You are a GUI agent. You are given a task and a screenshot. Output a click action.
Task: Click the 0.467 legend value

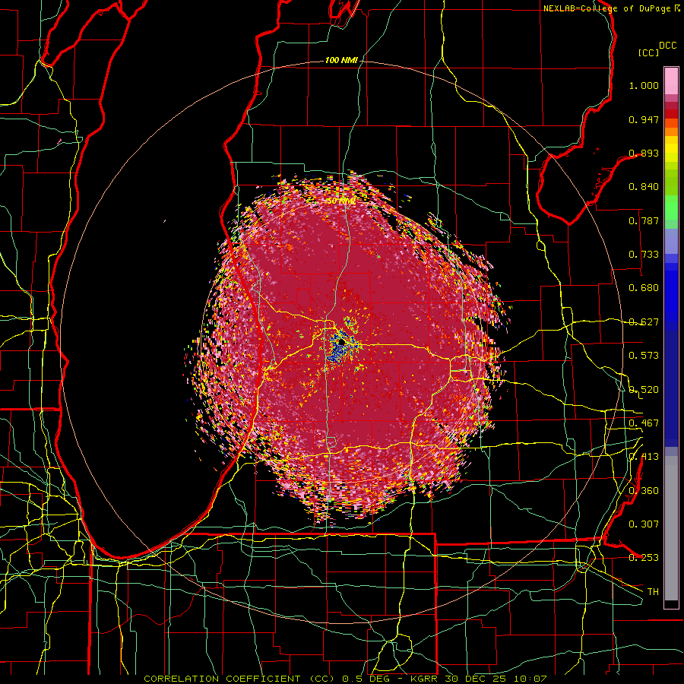click(x=644, y=423)
